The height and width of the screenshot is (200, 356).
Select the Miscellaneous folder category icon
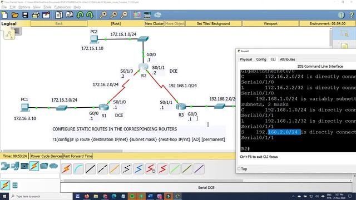pyautogui.click(x=44, y=166)
